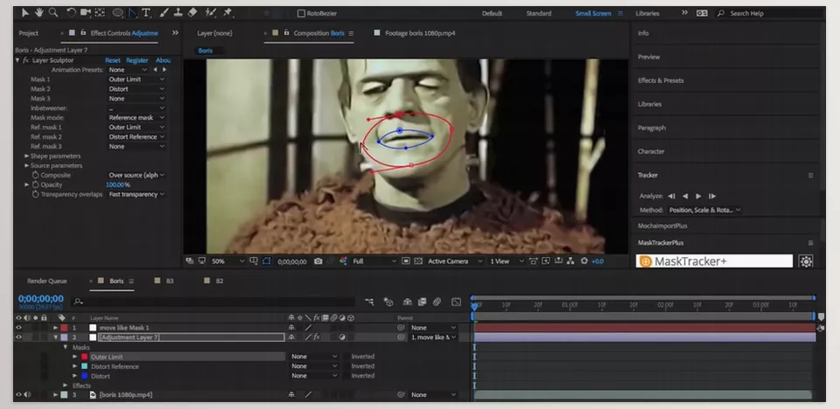
Task: Open composition flowchart icon in viewer
Action: (570, 261)
